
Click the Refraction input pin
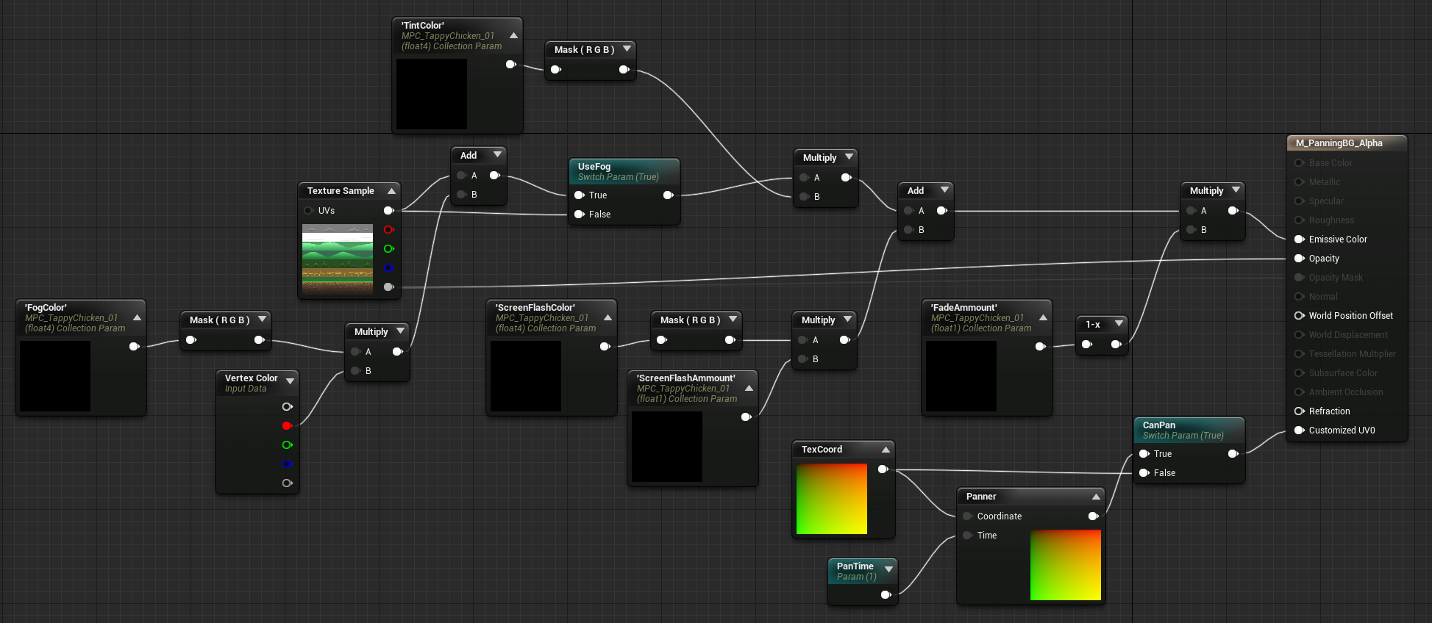(1299, 411)
